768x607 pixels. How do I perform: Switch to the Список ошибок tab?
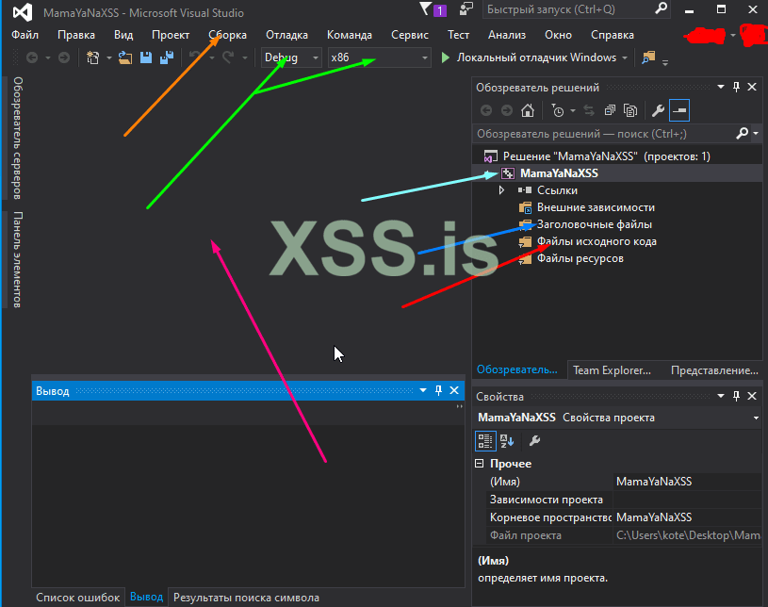click(77, 598)
